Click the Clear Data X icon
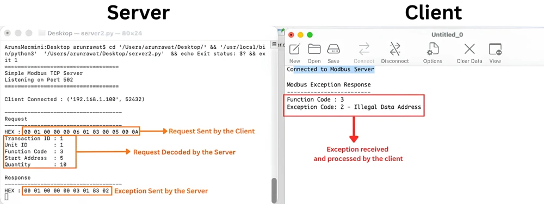 pyautogui.click(x=469, y=49)
